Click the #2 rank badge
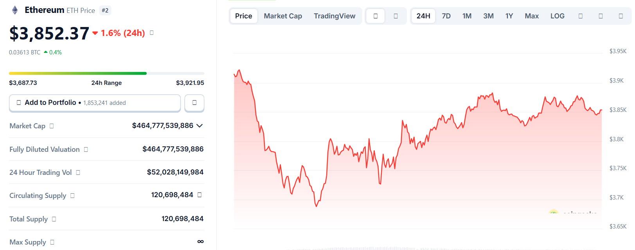This screenshot has width=635, height=250. [x=105, y=11]
